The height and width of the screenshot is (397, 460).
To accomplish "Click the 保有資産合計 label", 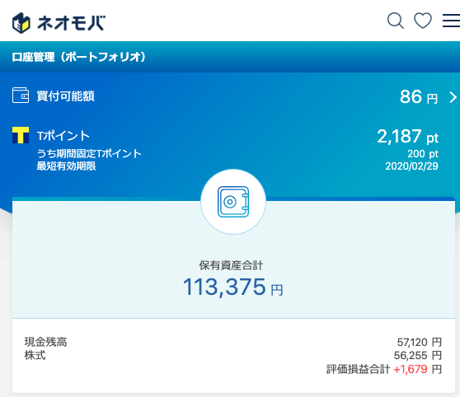I will coord(231,265).
